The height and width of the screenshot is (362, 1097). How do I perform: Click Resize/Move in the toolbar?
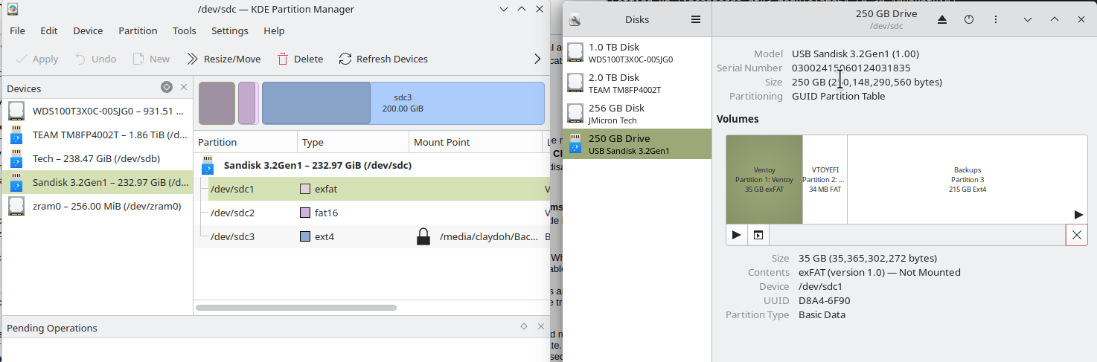[223, 59]
